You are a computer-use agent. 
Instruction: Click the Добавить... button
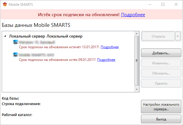[161, 53]
